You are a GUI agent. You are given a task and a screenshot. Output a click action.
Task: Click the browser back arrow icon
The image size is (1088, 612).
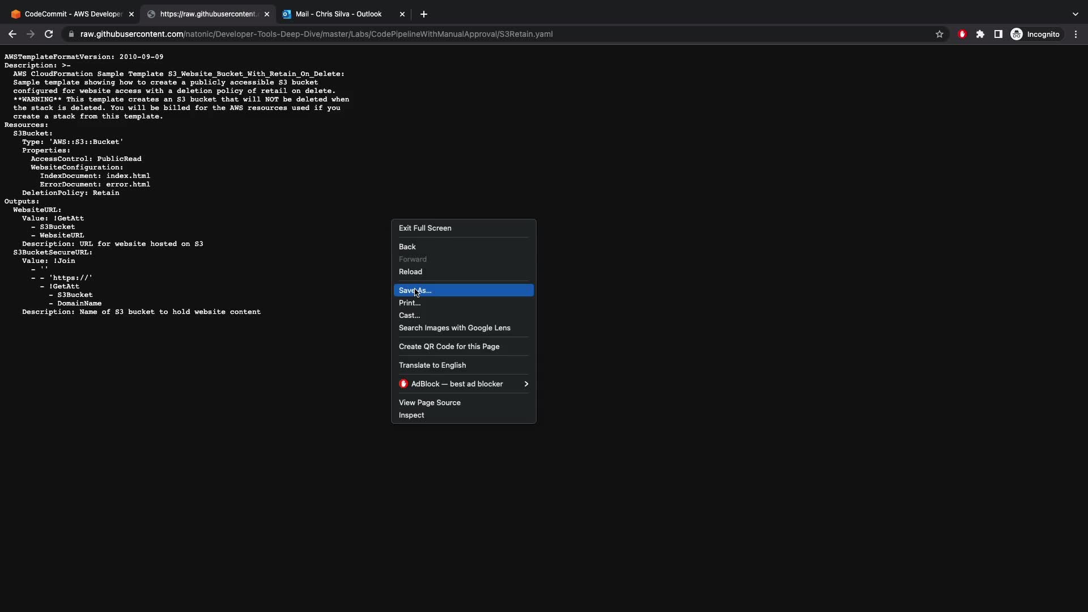coord(12,34)
